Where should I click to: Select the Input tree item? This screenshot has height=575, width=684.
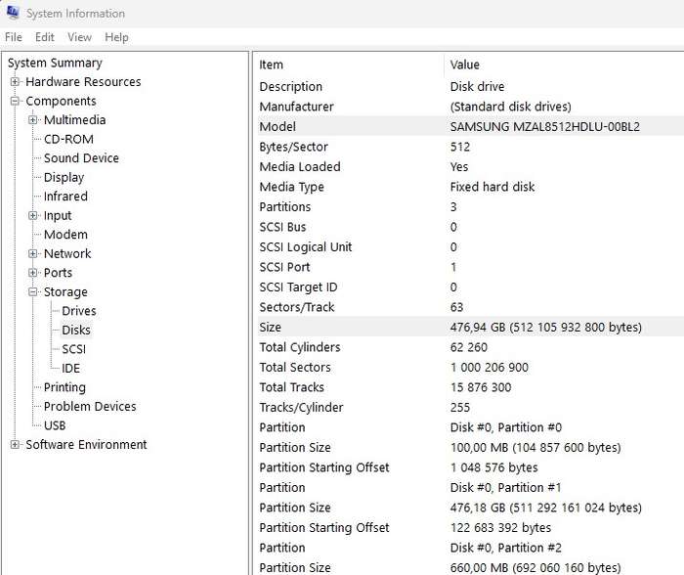[x=58, y=215]
